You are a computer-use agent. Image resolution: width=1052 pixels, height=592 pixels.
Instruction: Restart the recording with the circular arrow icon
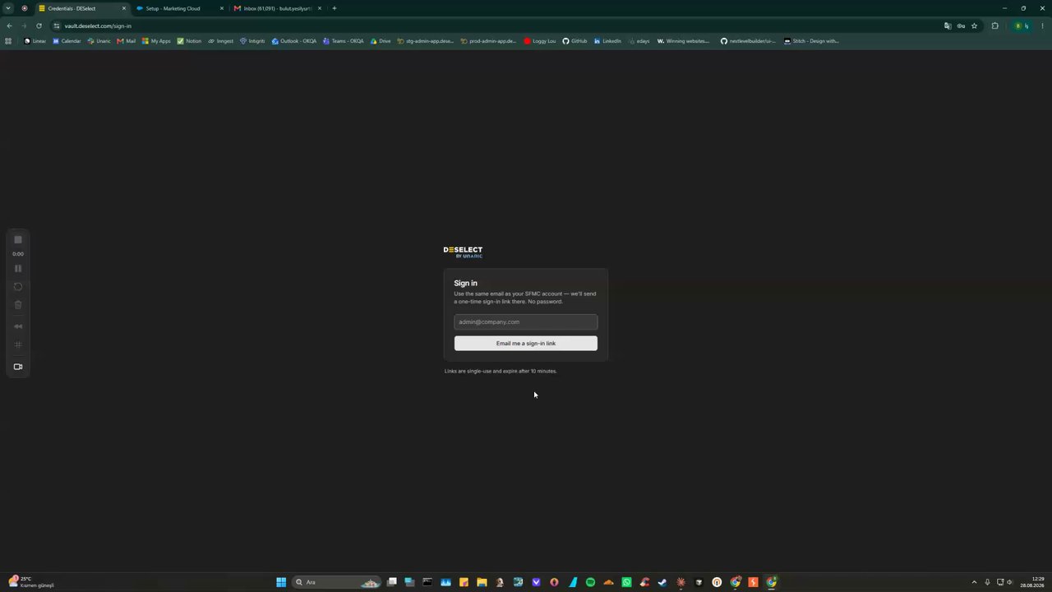[x=18, y=286]
